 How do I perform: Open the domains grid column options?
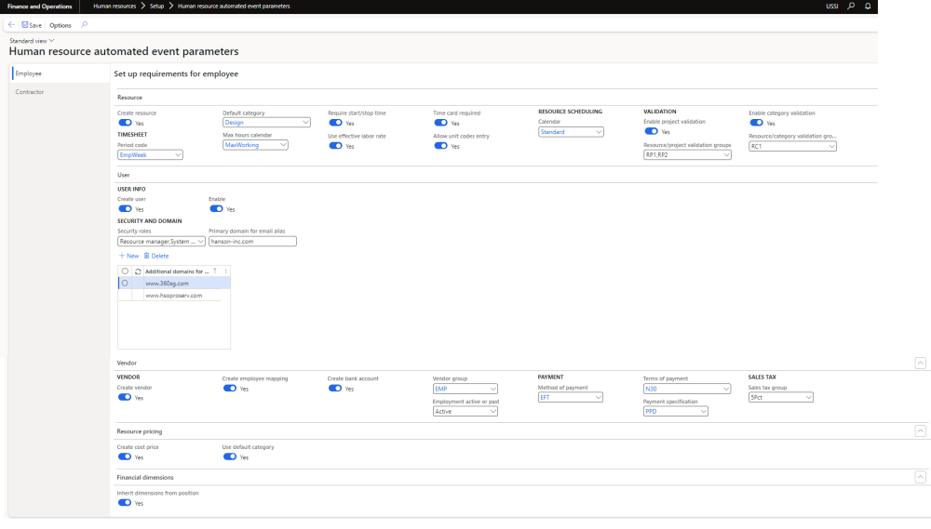(x=224, y=271)
